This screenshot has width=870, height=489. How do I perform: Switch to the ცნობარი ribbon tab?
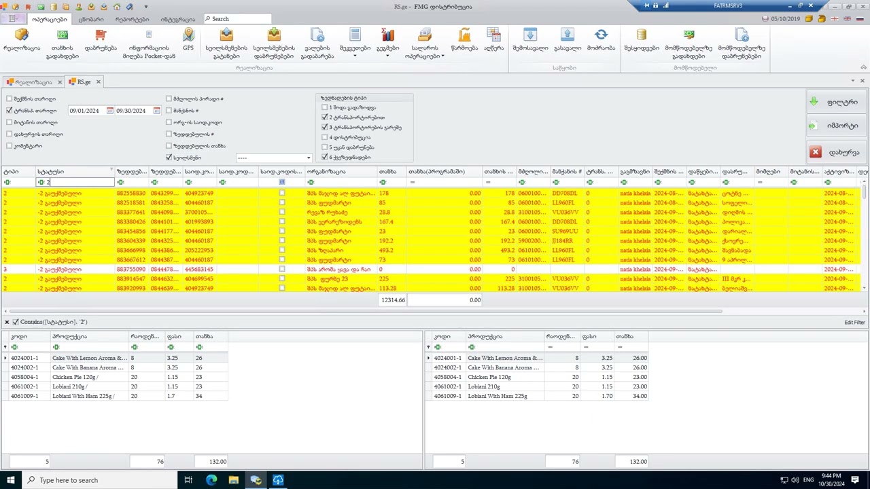[x=91, y=20]
